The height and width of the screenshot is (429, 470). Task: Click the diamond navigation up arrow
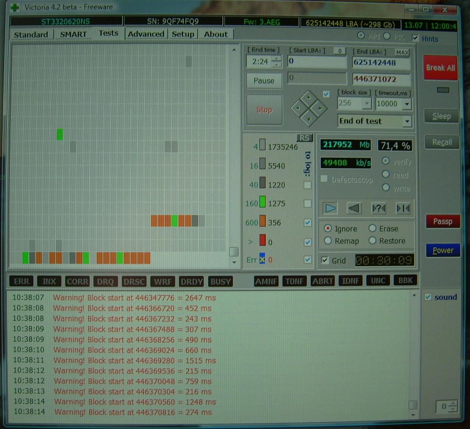(309, 97)
